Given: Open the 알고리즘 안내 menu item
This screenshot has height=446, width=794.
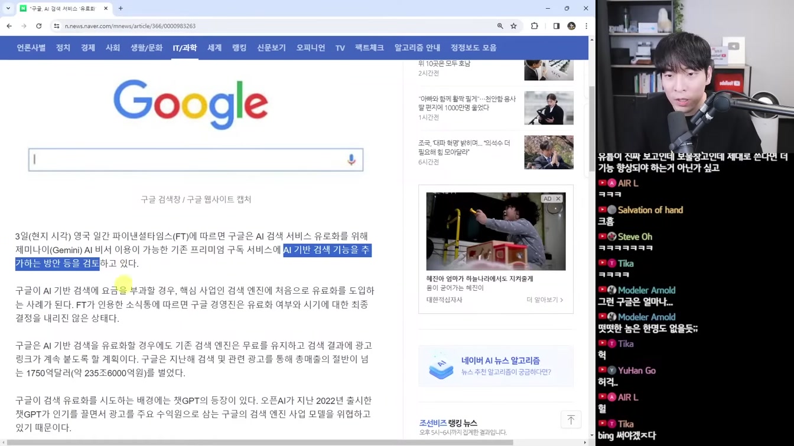Looking at the screenshot, I should click(417, 48).
